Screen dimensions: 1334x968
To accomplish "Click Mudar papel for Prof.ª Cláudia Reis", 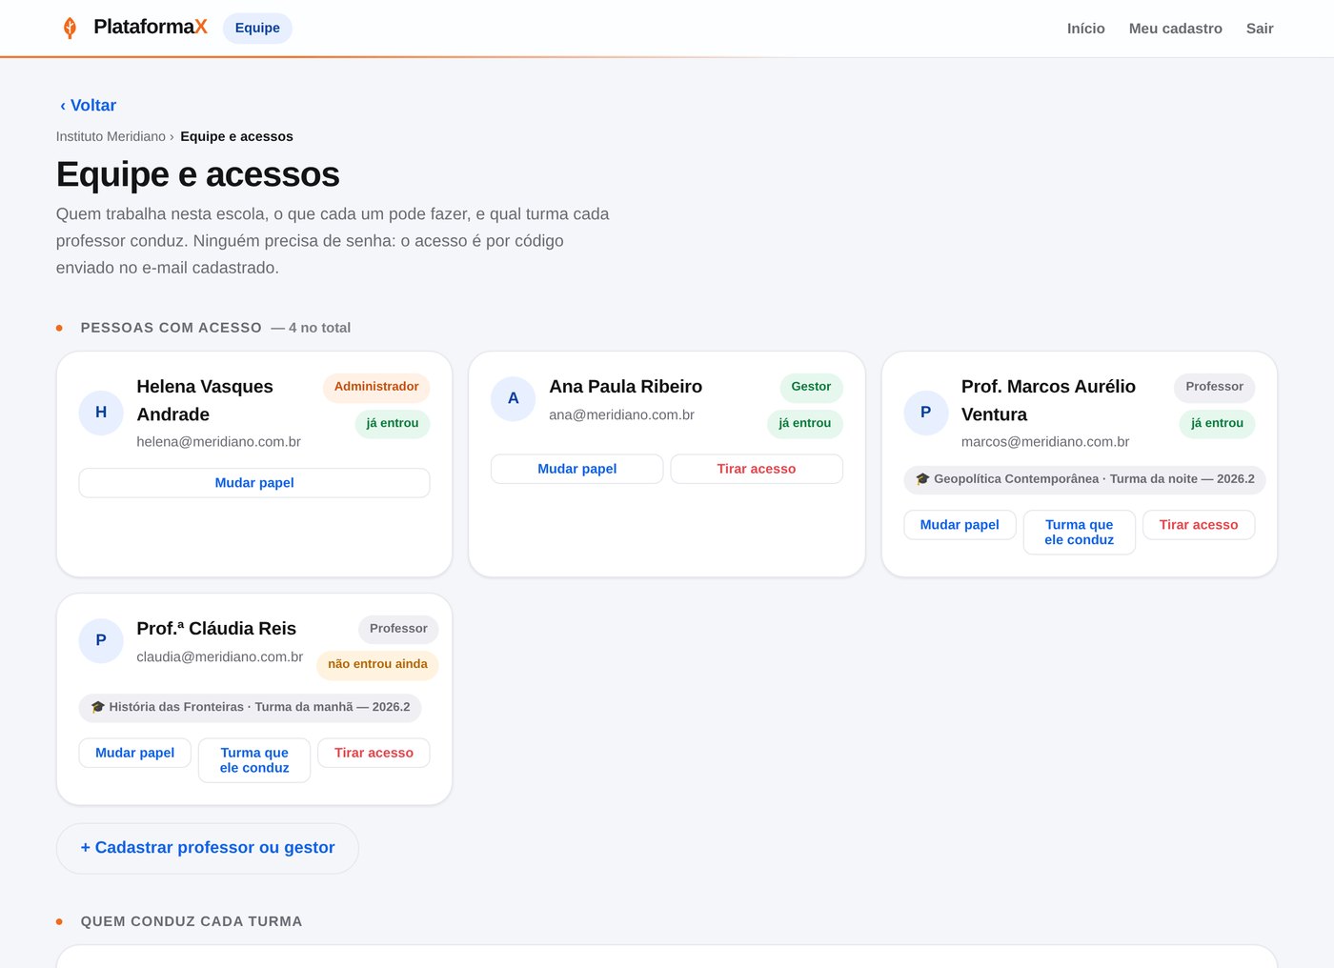I will (x=135, y=753).
